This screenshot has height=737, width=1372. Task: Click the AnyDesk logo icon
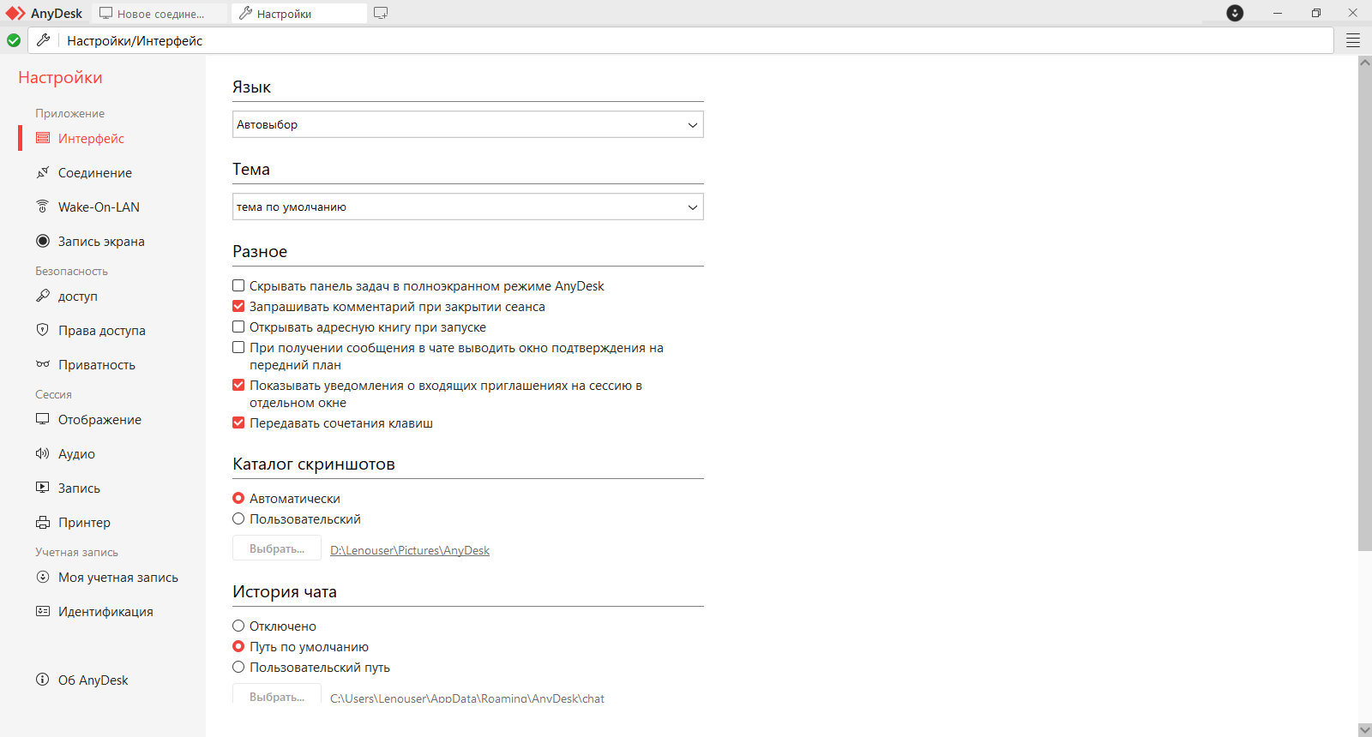click(15, 13)
